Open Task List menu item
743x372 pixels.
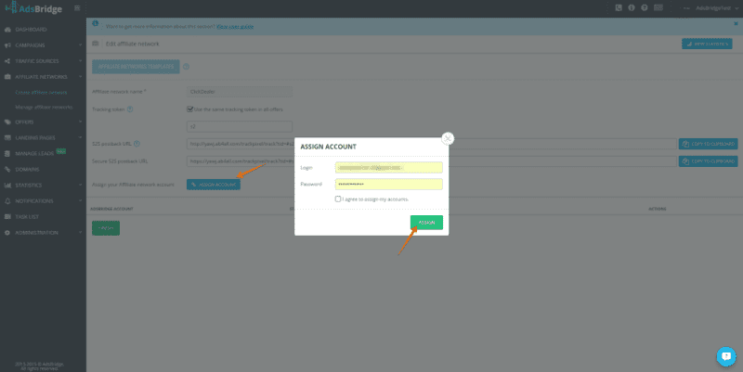27,217
